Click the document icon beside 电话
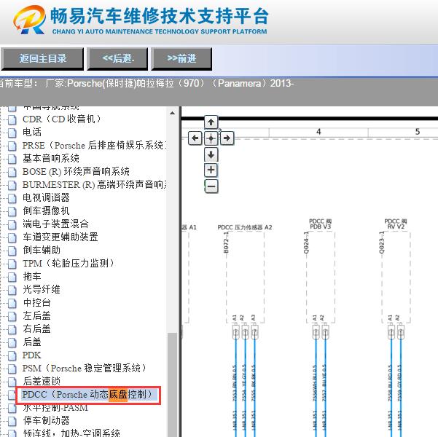This screenshot has height=437, width=438. tap(12, 133)
